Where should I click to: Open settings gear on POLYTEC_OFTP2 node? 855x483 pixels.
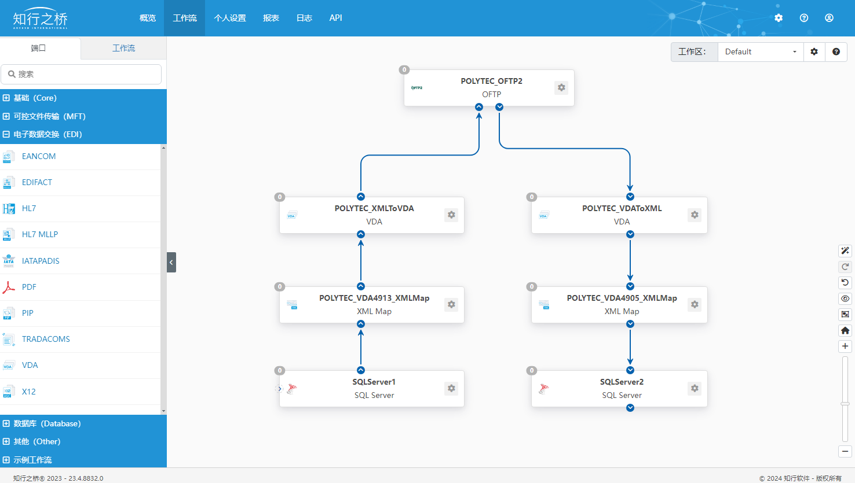[561, 88]
